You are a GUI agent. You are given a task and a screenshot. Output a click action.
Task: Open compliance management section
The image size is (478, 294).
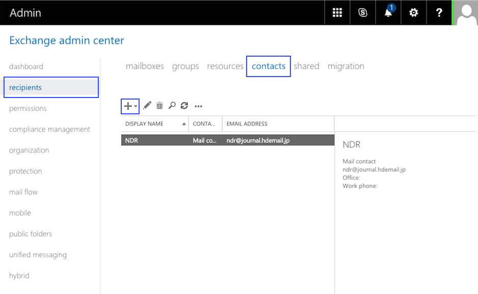point(50,130)
